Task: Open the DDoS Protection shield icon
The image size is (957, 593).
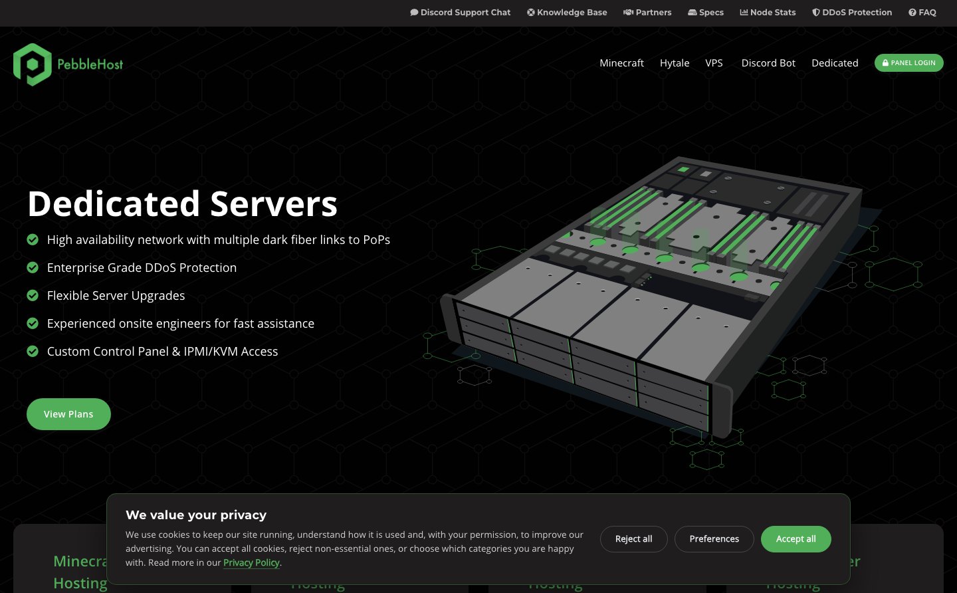Action: coord(816,13)
